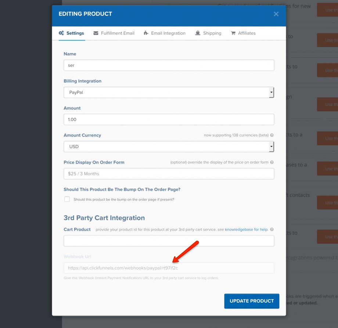Click the Affiliates cart icon
This screenshot has width=338, height=328.
click(x=233, y=33)
